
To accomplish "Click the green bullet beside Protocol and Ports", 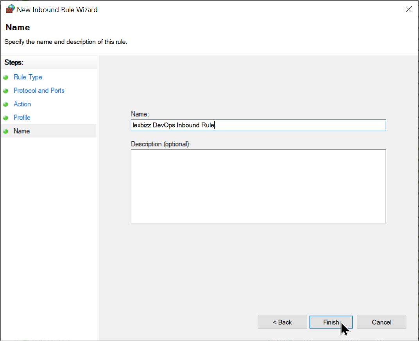I will pos(5,91).
